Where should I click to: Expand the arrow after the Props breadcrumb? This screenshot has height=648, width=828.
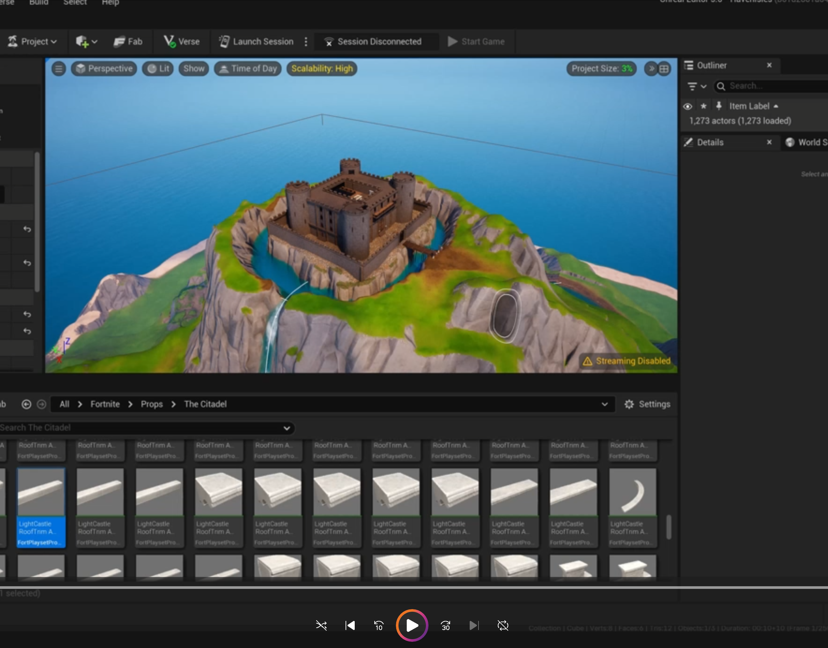(x=174, y=405)
